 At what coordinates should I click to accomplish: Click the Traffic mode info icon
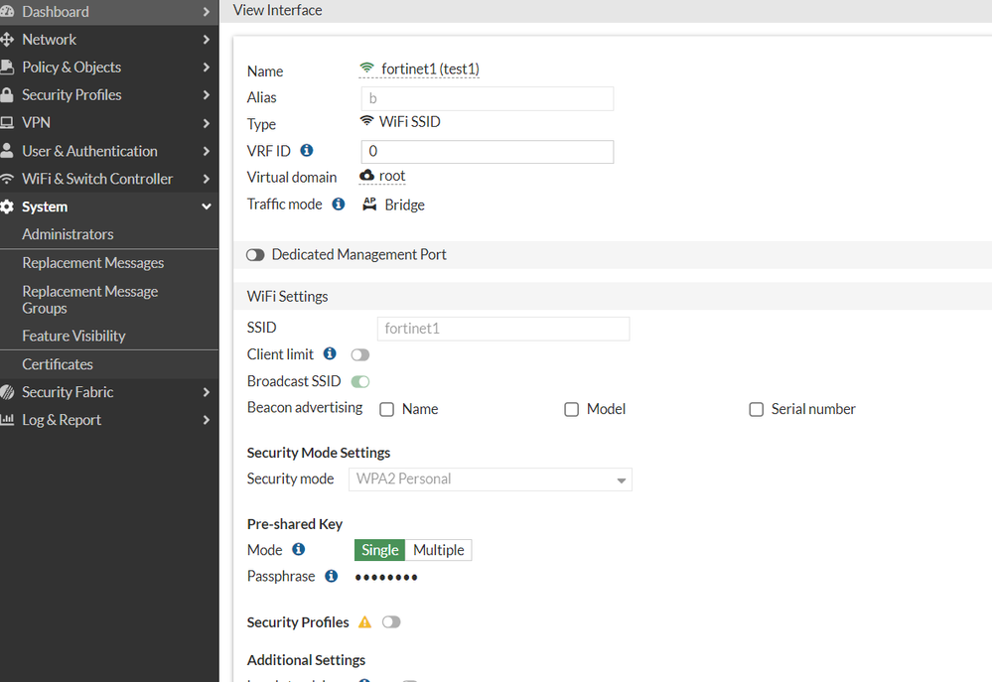point(339,204)
